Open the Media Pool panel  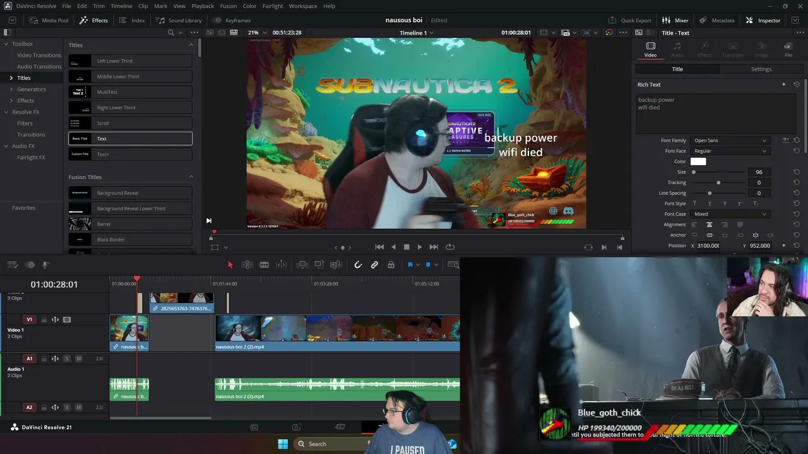coord(49,20)
